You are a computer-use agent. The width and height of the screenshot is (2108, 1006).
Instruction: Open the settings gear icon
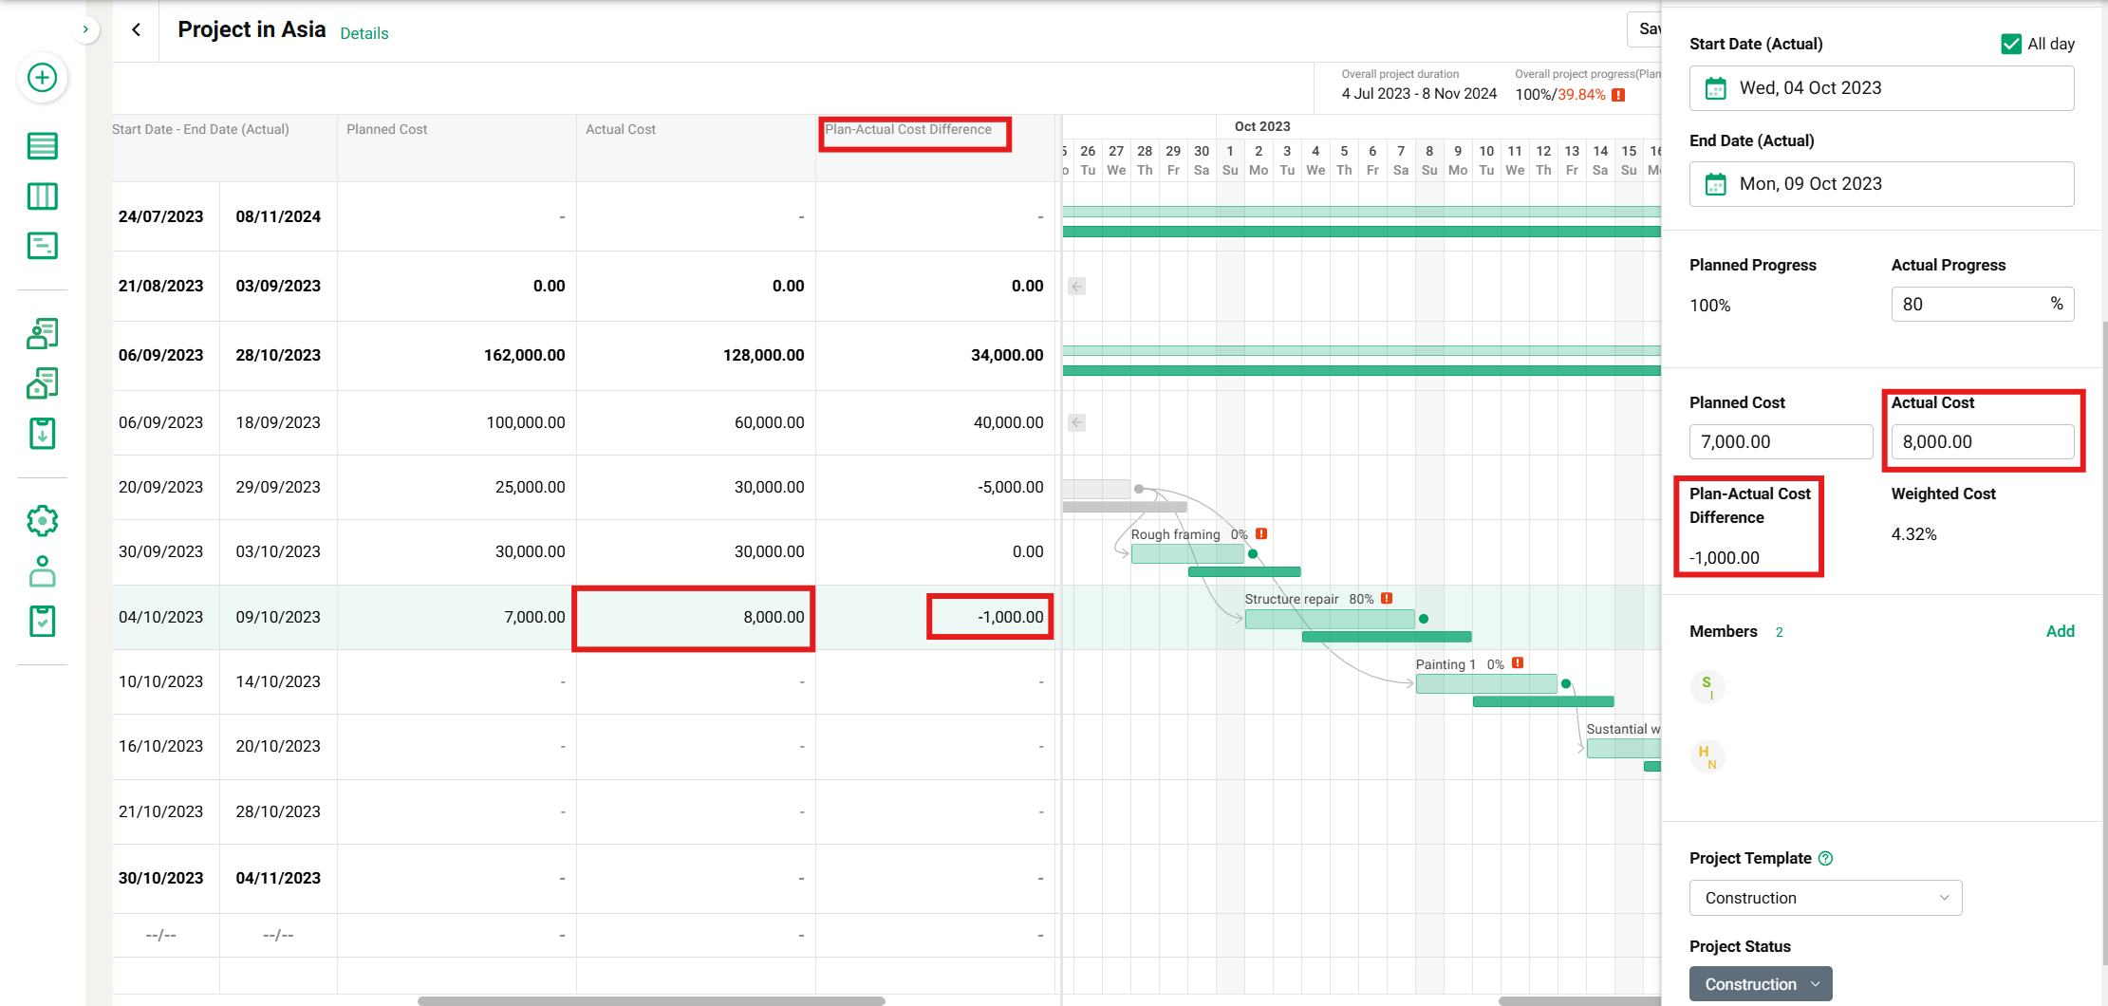click(43, 520)
